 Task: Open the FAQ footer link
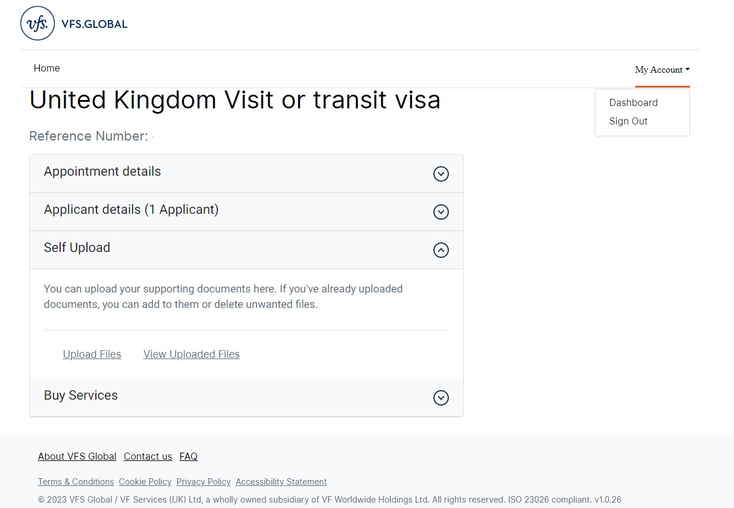point(188,456)
